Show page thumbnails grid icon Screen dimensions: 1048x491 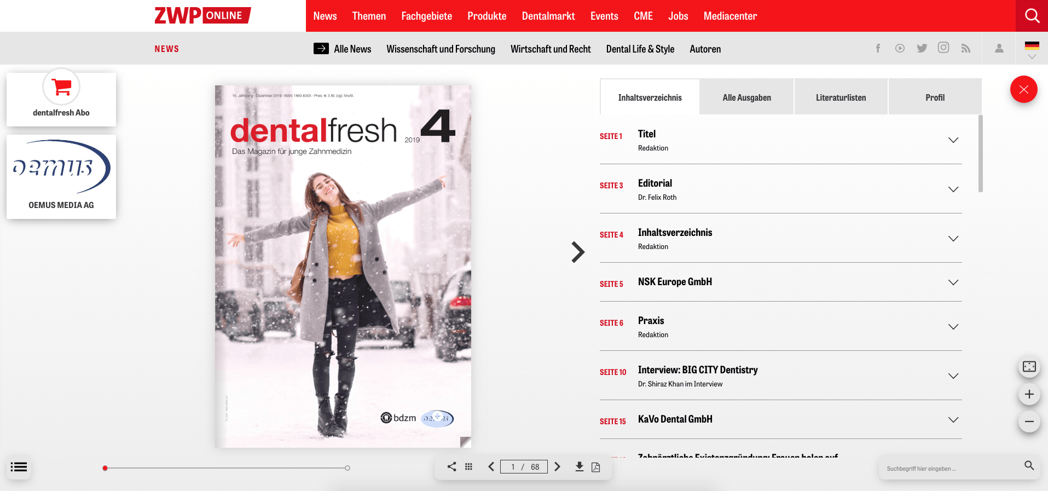(x=468, y=466)
